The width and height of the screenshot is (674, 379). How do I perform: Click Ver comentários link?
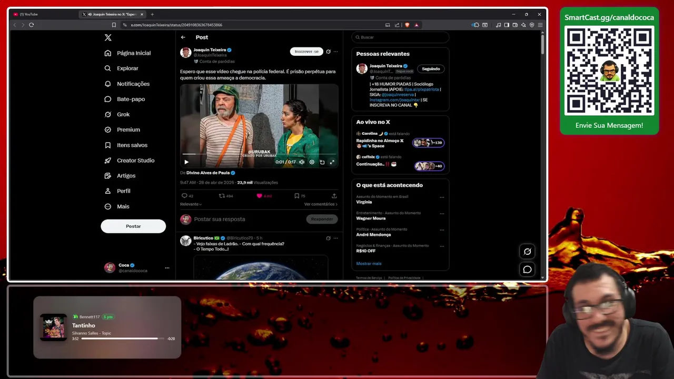[x=321, y=204]
